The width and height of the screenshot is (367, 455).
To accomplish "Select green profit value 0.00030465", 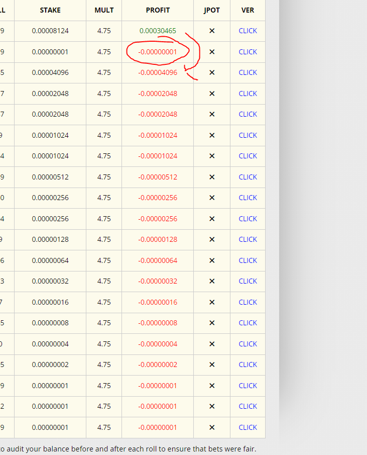I will pos(158,31).
